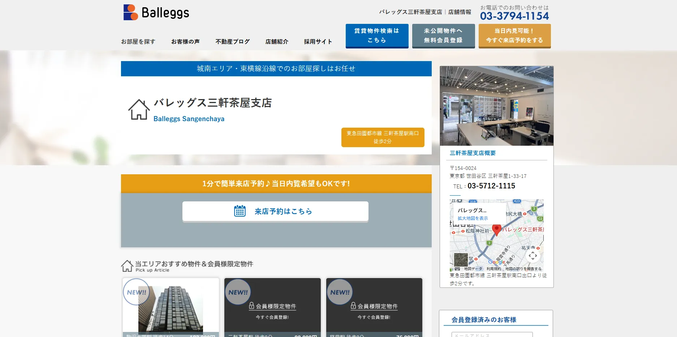Viewport: 677px width, 337px height.
Task: Click the 賃貸物件検索はこちら button
Action: point(377,35)
